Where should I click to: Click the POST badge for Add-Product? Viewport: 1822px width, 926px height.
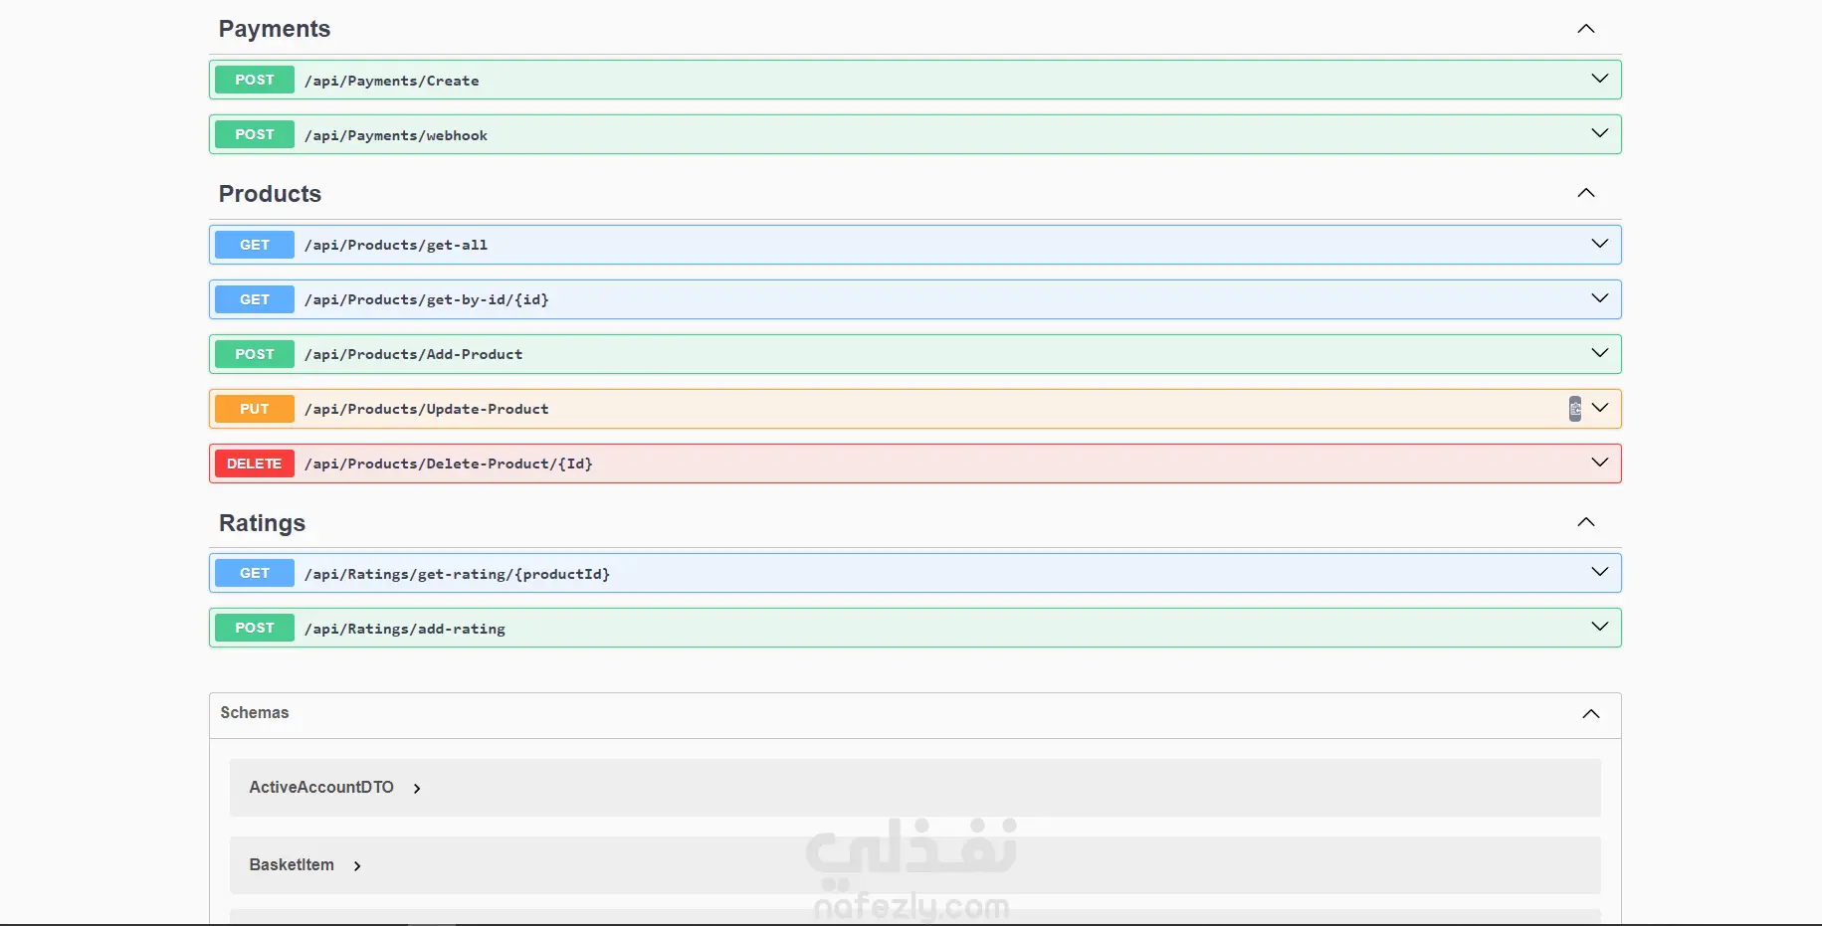coord(255,354)
